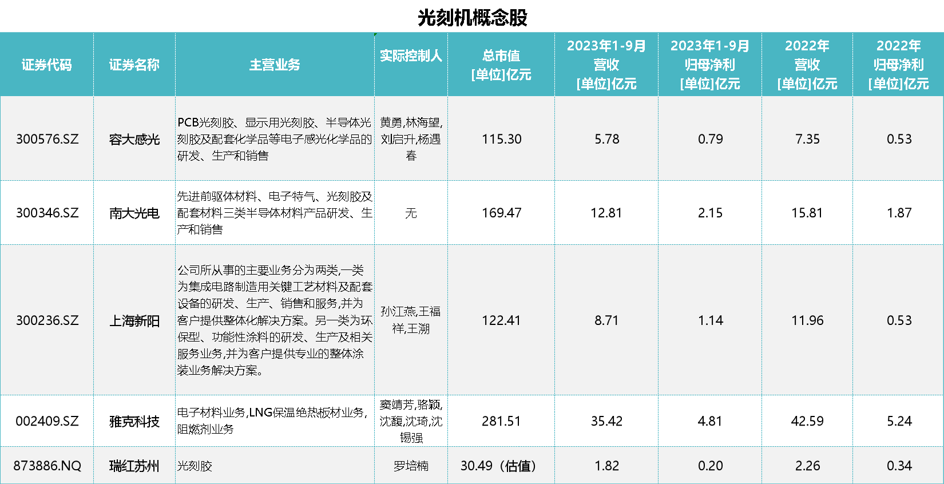Click 2022 revenue value 7.35
The height and width of the screenshot is (484, 944).
point(807,139)
